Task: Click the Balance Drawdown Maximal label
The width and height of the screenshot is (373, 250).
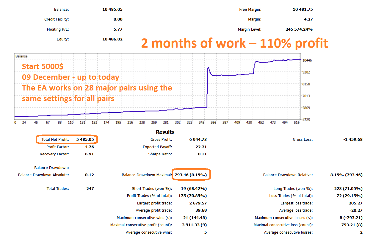Action: 147,175
